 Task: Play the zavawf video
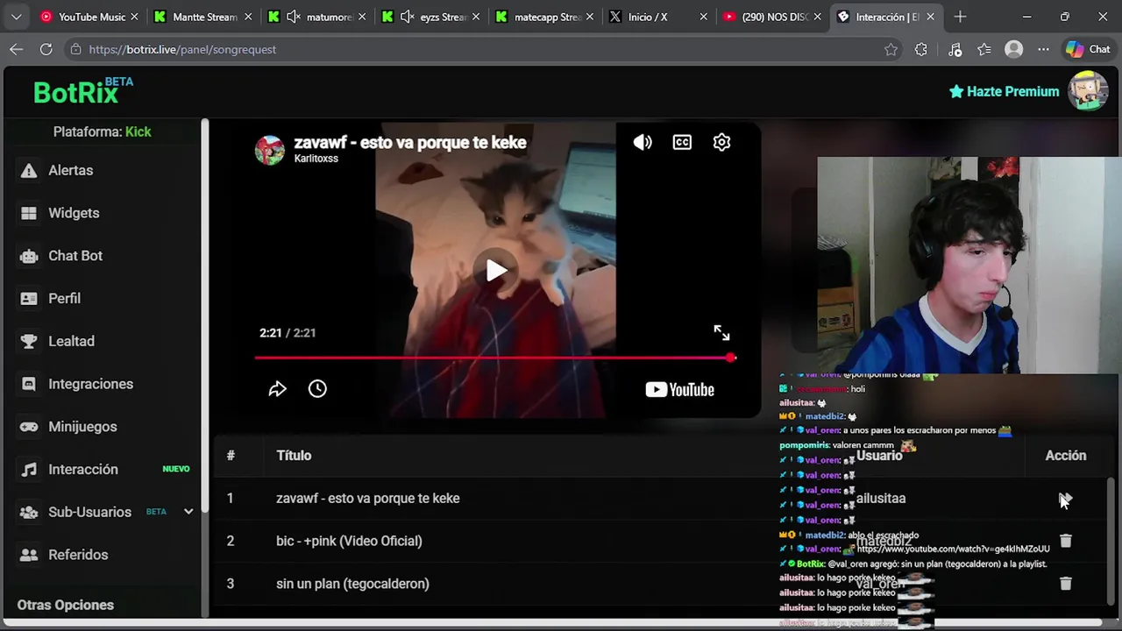pos(496,270)
